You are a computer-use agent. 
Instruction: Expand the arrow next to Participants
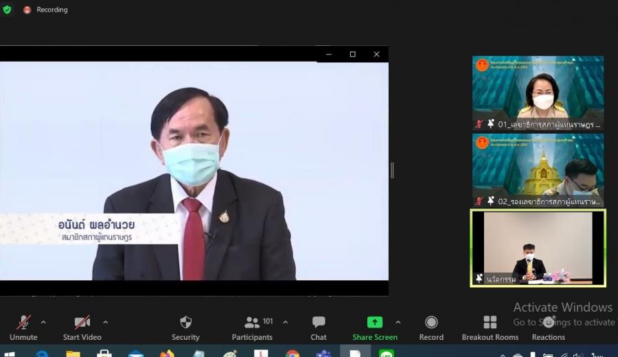click(285, 322)
